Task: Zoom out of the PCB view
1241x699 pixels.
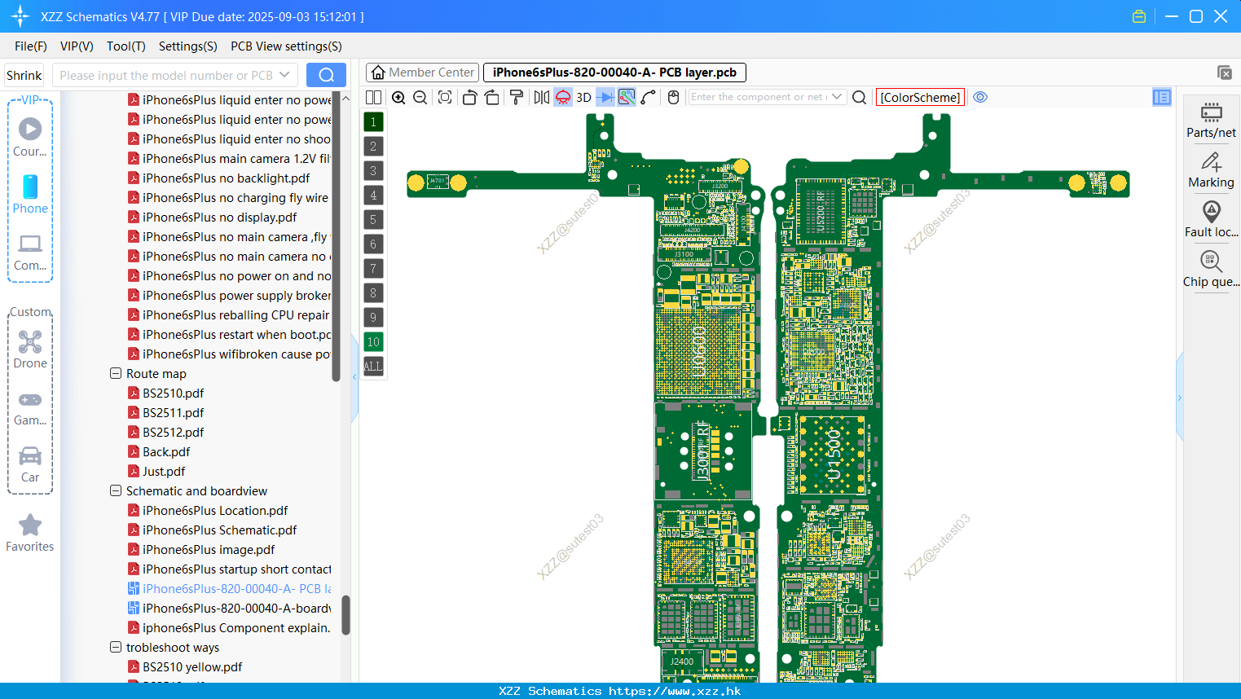Action: click(420, 97)
